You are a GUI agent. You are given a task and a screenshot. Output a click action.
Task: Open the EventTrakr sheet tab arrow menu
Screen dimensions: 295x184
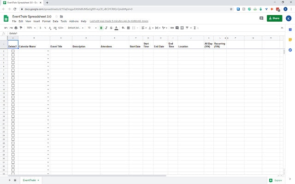[x=38, y=180]
